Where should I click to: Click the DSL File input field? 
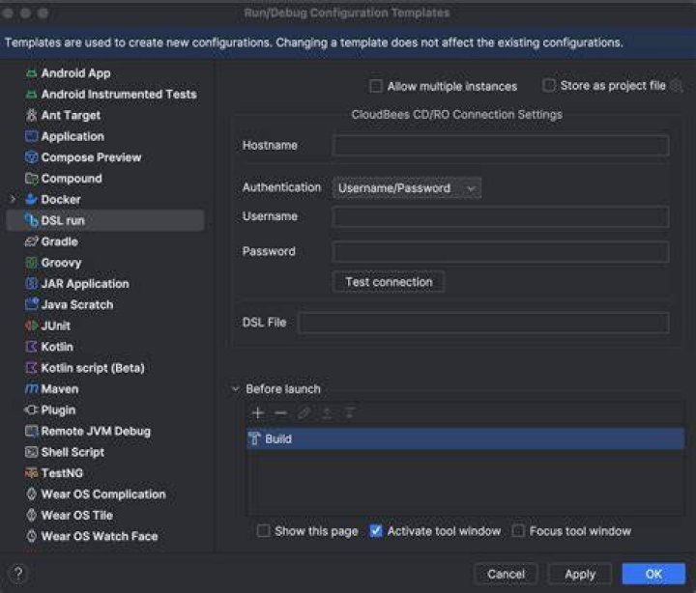tap(484, 323)
